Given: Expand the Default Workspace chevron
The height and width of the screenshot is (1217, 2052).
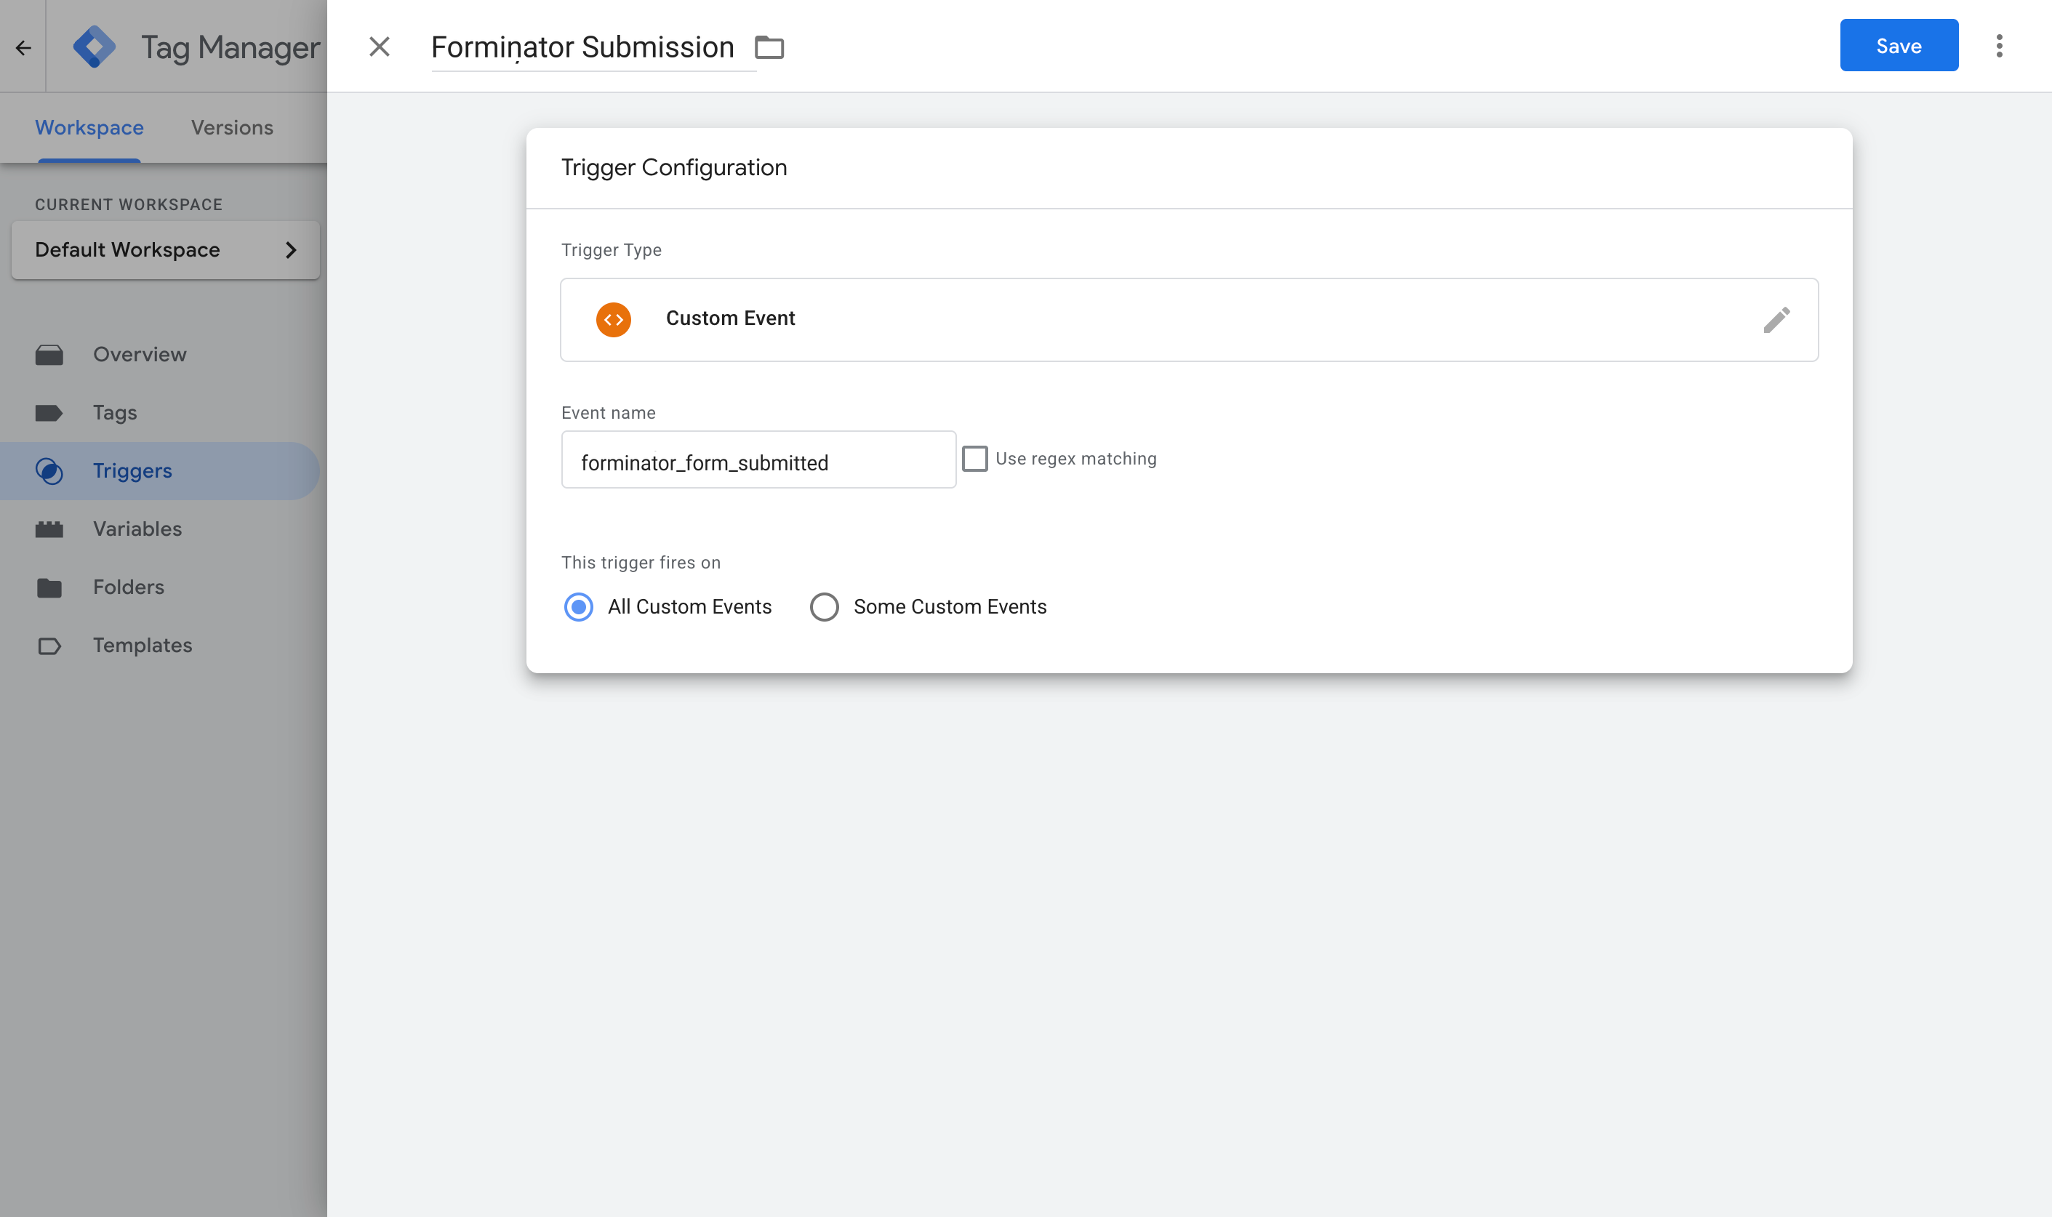Looking at the screenshot, I should pyautogui.click(x=290, y=250).
